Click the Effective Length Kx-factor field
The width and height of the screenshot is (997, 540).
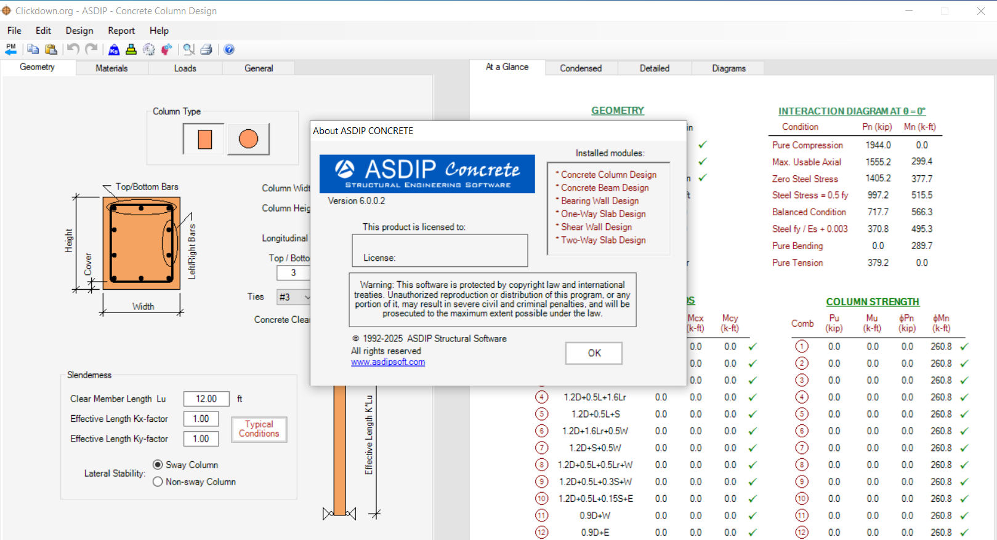click(201, 419)
